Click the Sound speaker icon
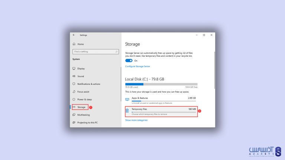The image size is (285, 160). (74, 76)
